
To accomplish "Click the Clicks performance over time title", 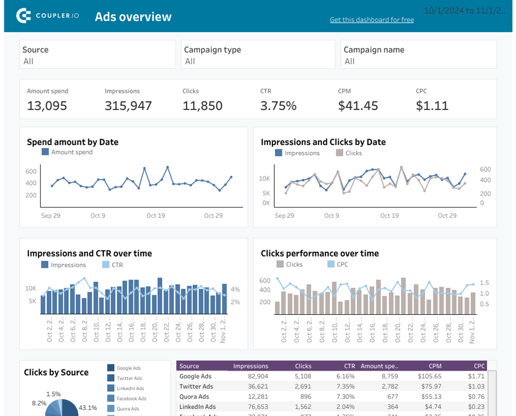I will tap(320, 254).
